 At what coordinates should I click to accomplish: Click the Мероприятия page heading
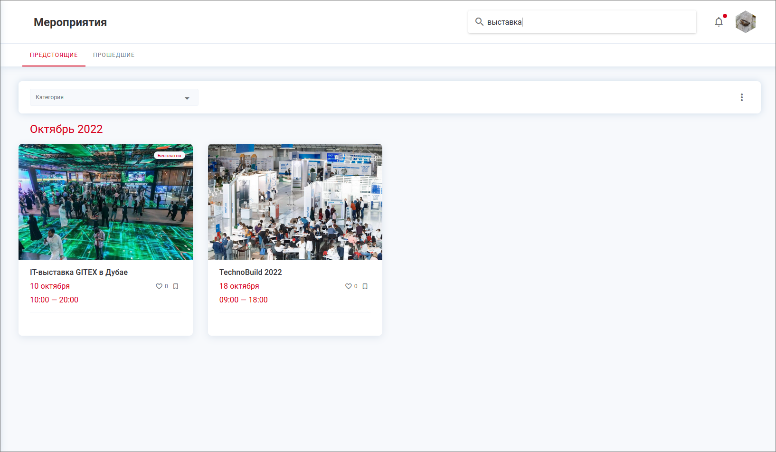pos(70,22)
